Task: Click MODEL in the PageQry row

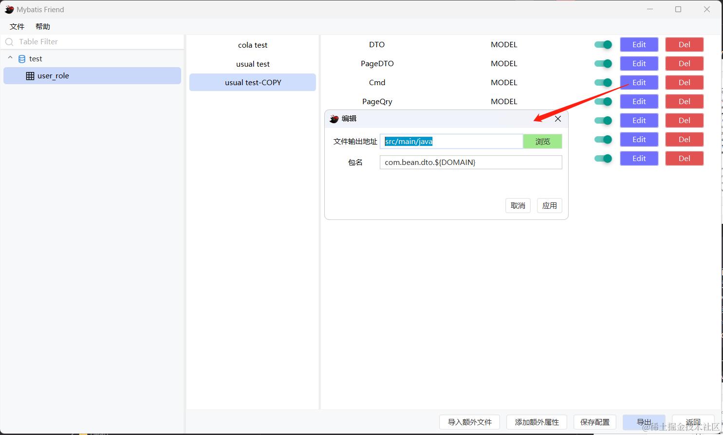Action: pyautogui.click(x=504, y=102)
